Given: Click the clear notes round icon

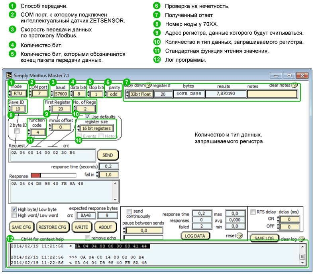Looking at the screenshot, I should [294, 85].
